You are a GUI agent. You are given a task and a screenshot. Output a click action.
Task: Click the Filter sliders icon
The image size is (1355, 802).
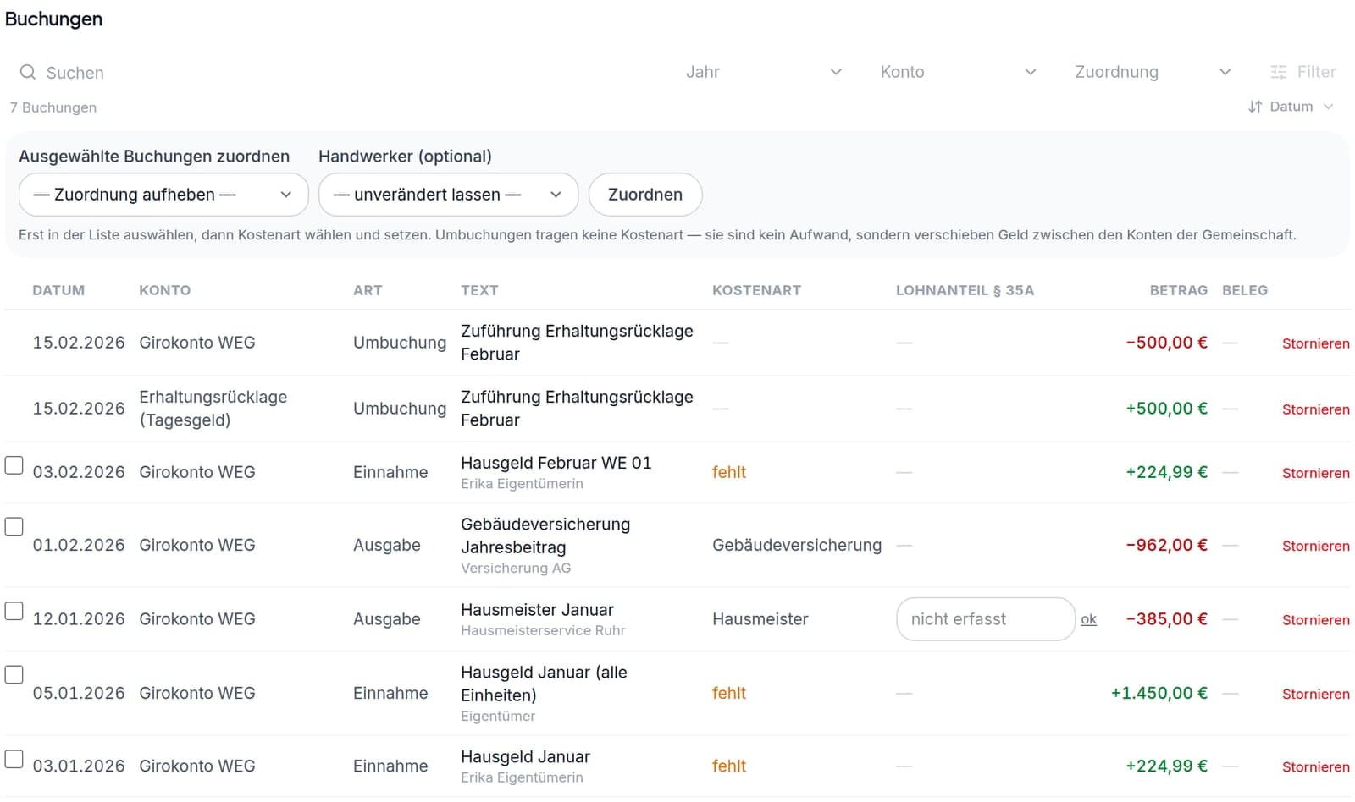pos(1278,73)
